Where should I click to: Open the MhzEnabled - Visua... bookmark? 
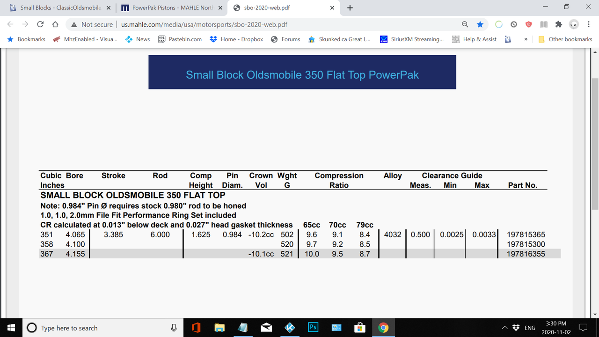point(85,39)
